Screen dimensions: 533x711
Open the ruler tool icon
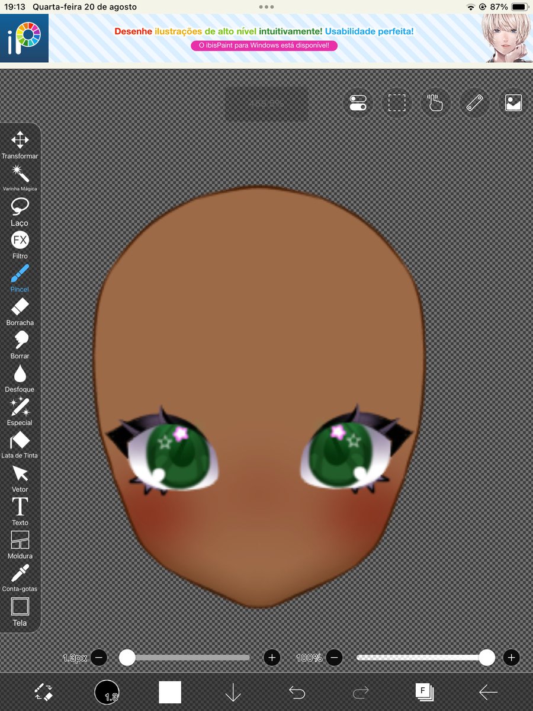pyautogui.click(x=474, y=103)
